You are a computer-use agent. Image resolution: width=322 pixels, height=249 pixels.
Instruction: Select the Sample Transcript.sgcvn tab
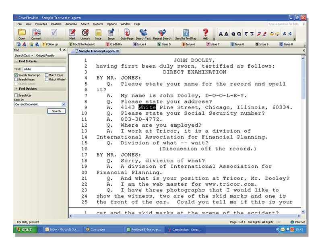(x=97, y=51)
